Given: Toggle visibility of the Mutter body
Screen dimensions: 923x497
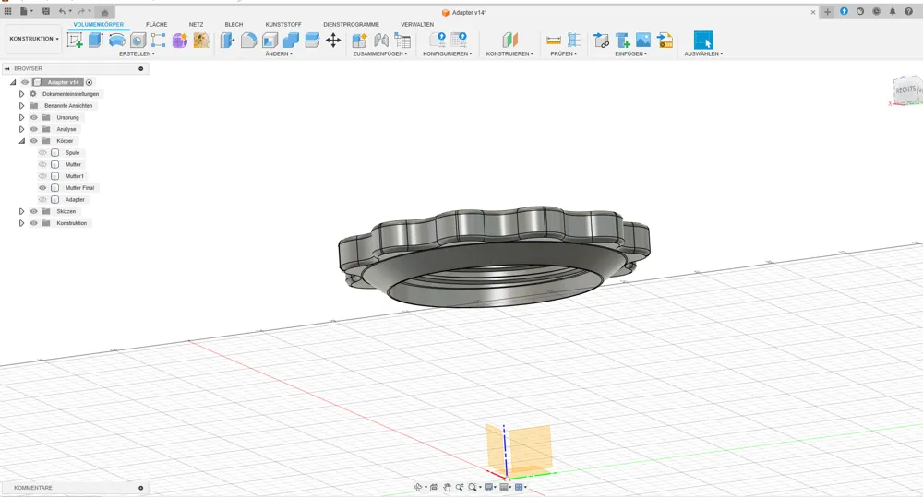Looking at the screenshot, I should click(42, 164).
